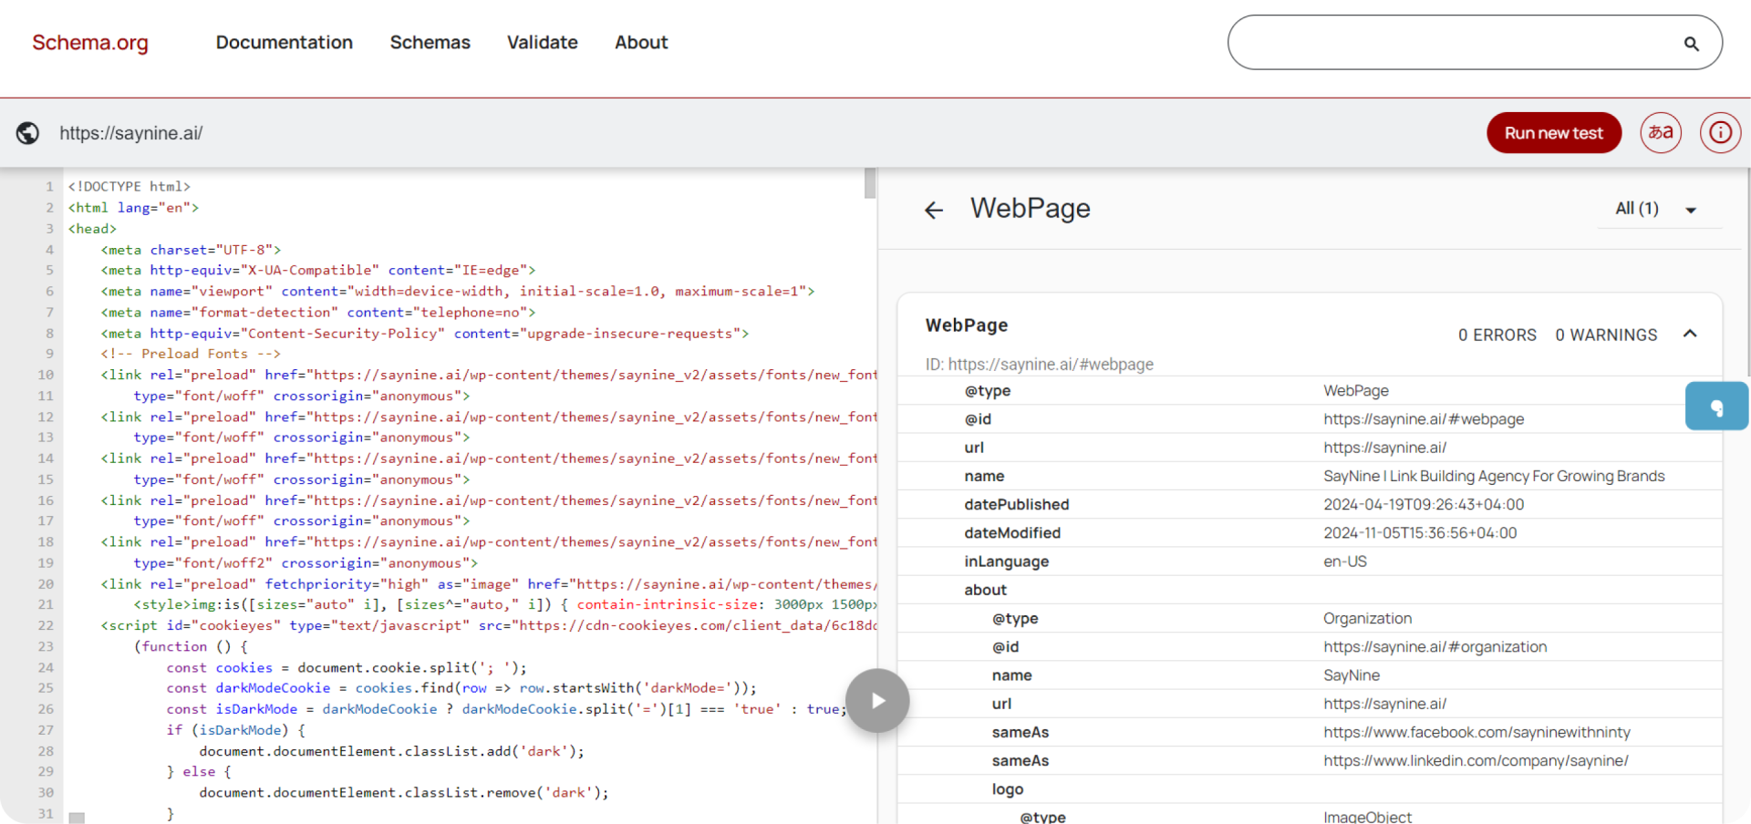Click the viewport meta tag line
The image size is (1751, 824).
pos(457,292)
